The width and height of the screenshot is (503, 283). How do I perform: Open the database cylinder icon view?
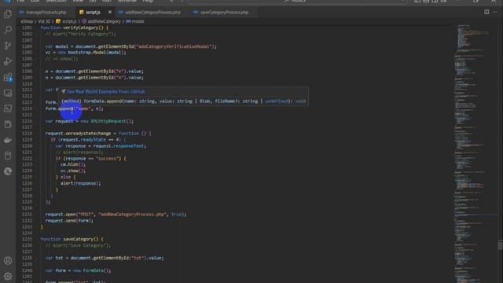[8, 156]
